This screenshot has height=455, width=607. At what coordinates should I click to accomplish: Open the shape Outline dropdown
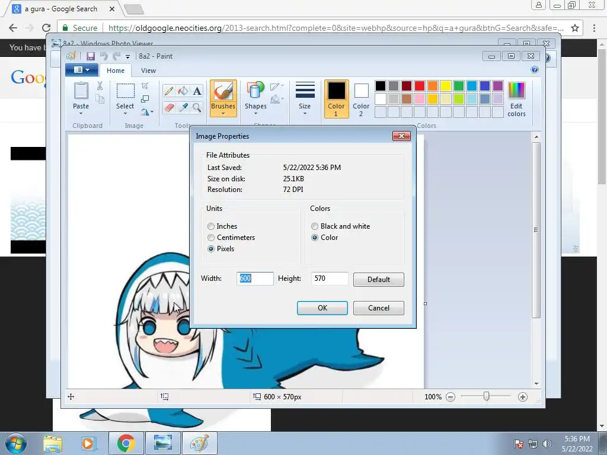point(277,86)
